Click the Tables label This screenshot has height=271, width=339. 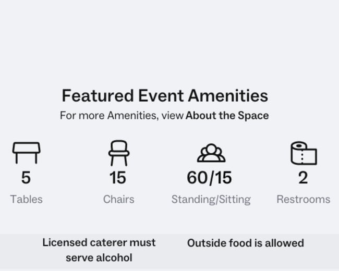27,199
